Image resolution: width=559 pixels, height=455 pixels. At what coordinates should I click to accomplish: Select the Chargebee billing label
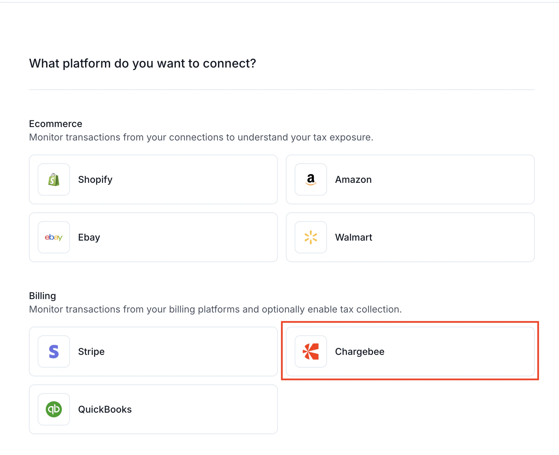point(360,352)
